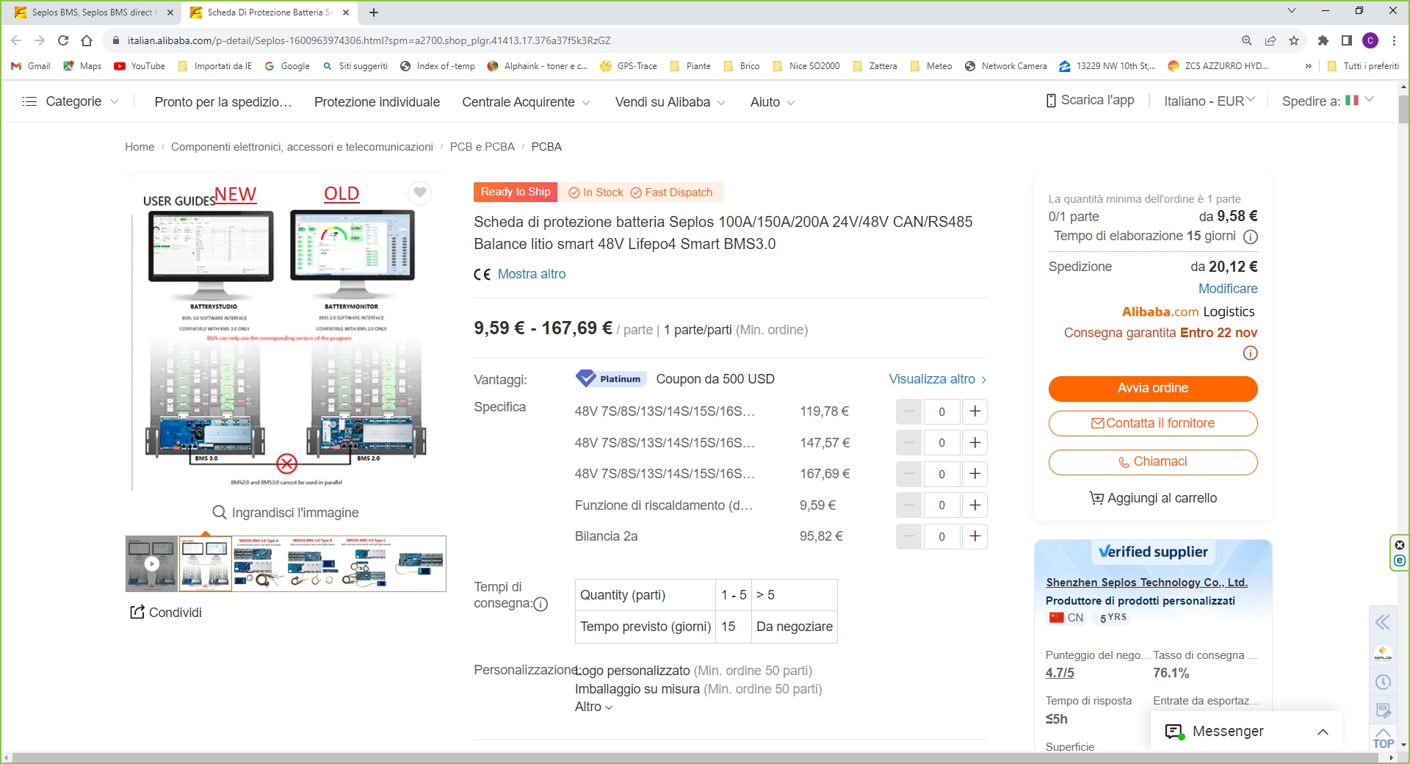This screenshot has width=1410, height=764.
Task: Click the info icon next to Tempo di elaborazione
Action: point(1250,237)
